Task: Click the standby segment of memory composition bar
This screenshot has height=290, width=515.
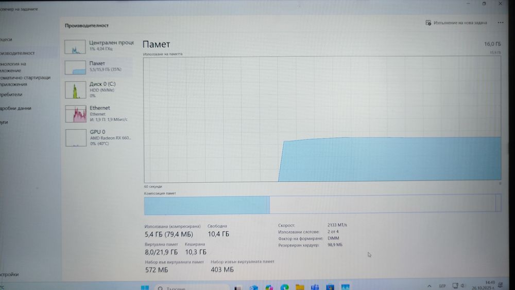Action: pyautogui.click(x=383, y=204)
